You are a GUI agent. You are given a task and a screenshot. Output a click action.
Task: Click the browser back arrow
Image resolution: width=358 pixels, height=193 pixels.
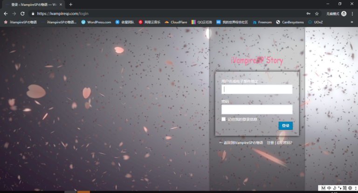6,14
